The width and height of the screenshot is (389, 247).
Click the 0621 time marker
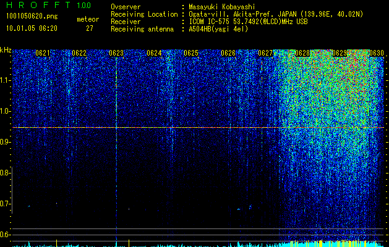[x=43, y=53]
